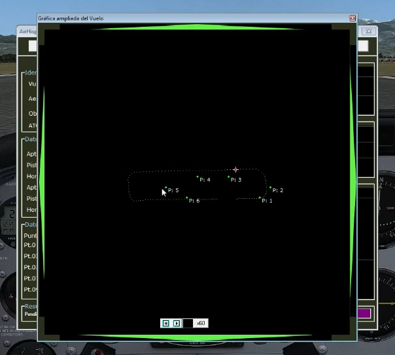Select waypoint marker P: 1
395x355 pixels.
pyautogui.click(x=260, y=197)
